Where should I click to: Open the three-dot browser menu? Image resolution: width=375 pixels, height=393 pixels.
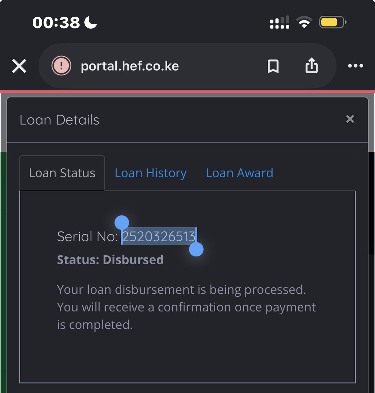tap(355, 66)
